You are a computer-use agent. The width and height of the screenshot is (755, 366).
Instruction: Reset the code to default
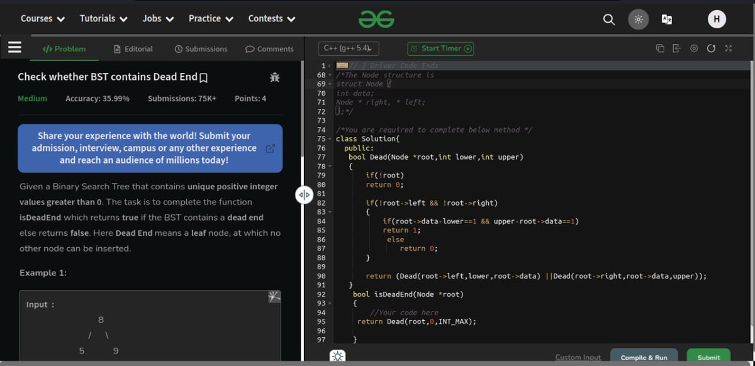coord(712,48)
